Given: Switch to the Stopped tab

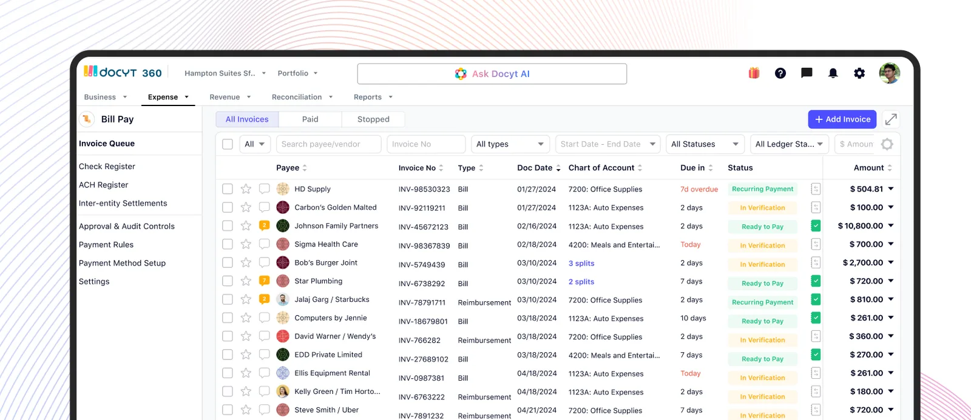Looking at the screenshot, I should pos(373,119).
